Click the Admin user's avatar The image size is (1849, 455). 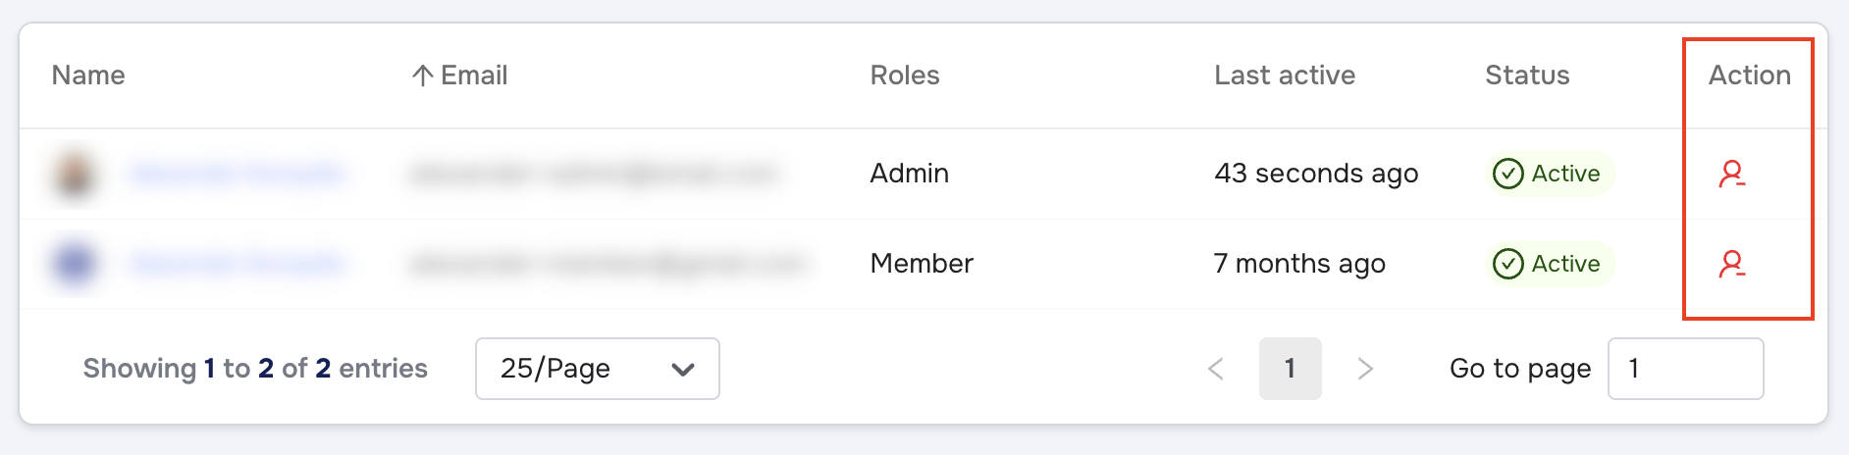(x=76, y=175)
